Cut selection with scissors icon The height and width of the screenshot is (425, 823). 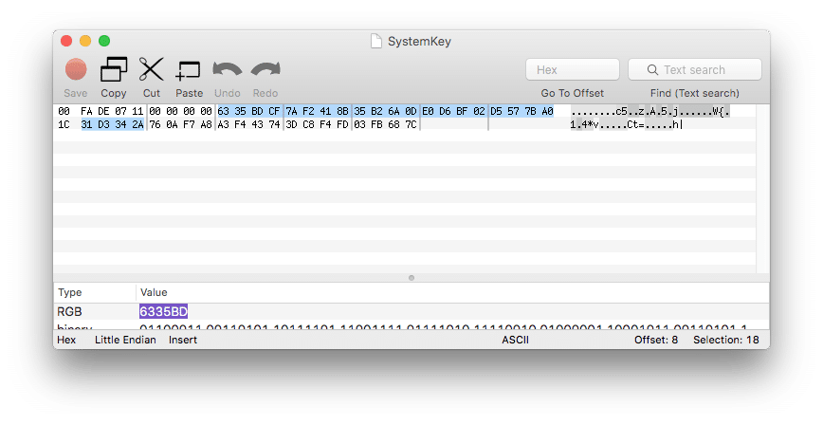pos(151,69)
